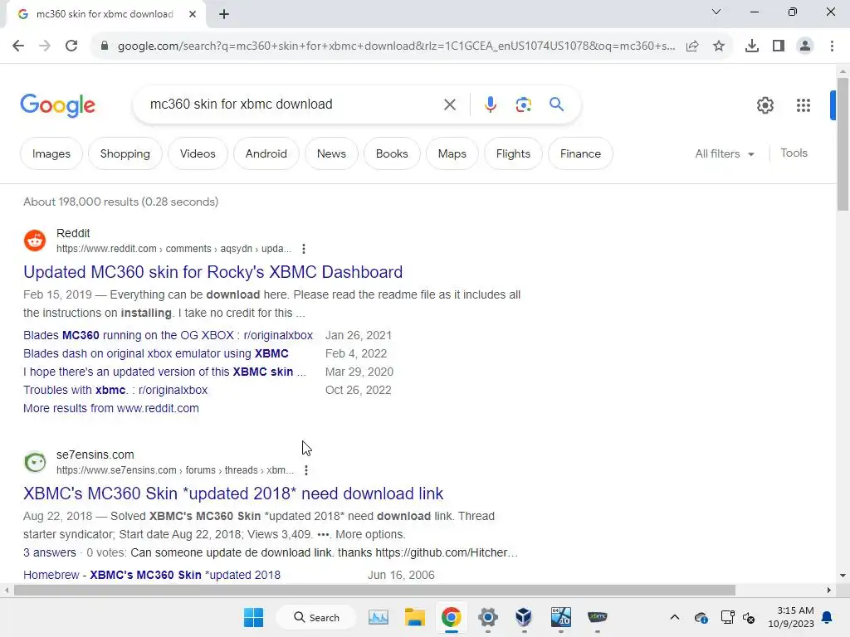Open 'Homebrew - XBMC's MC360 Skin' sublink
Image resolution: width=850 pixels, height=637 pixels.
pyautogui.click(x=152, y=576)
